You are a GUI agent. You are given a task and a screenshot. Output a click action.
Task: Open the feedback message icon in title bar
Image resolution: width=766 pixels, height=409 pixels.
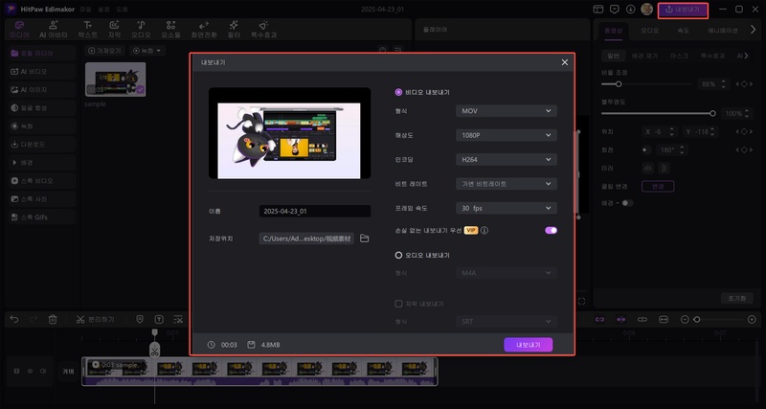pos(615,10)
